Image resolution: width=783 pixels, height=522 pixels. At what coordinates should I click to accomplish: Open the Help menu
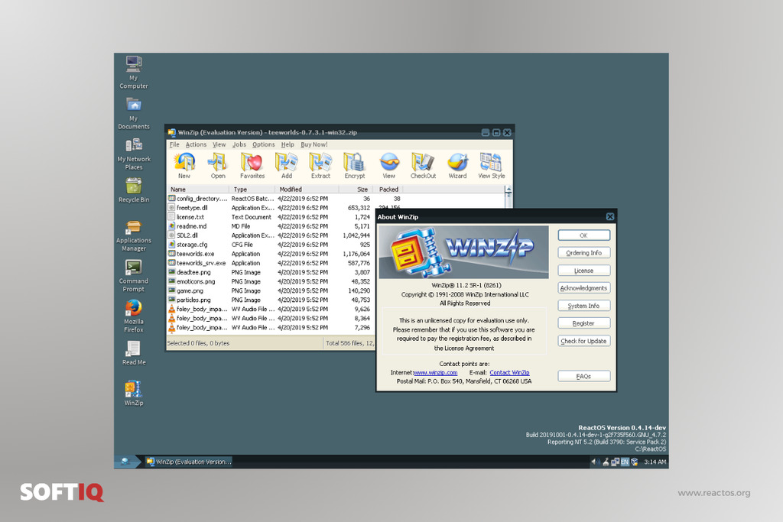288,144
